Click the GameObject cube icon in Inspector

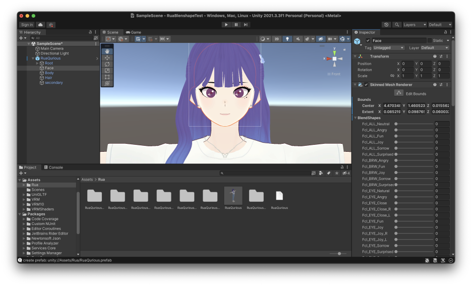(358, 41)
